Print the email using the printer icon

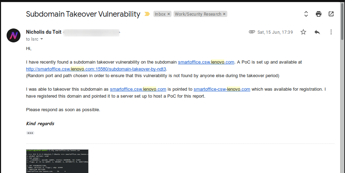[318, 14]
